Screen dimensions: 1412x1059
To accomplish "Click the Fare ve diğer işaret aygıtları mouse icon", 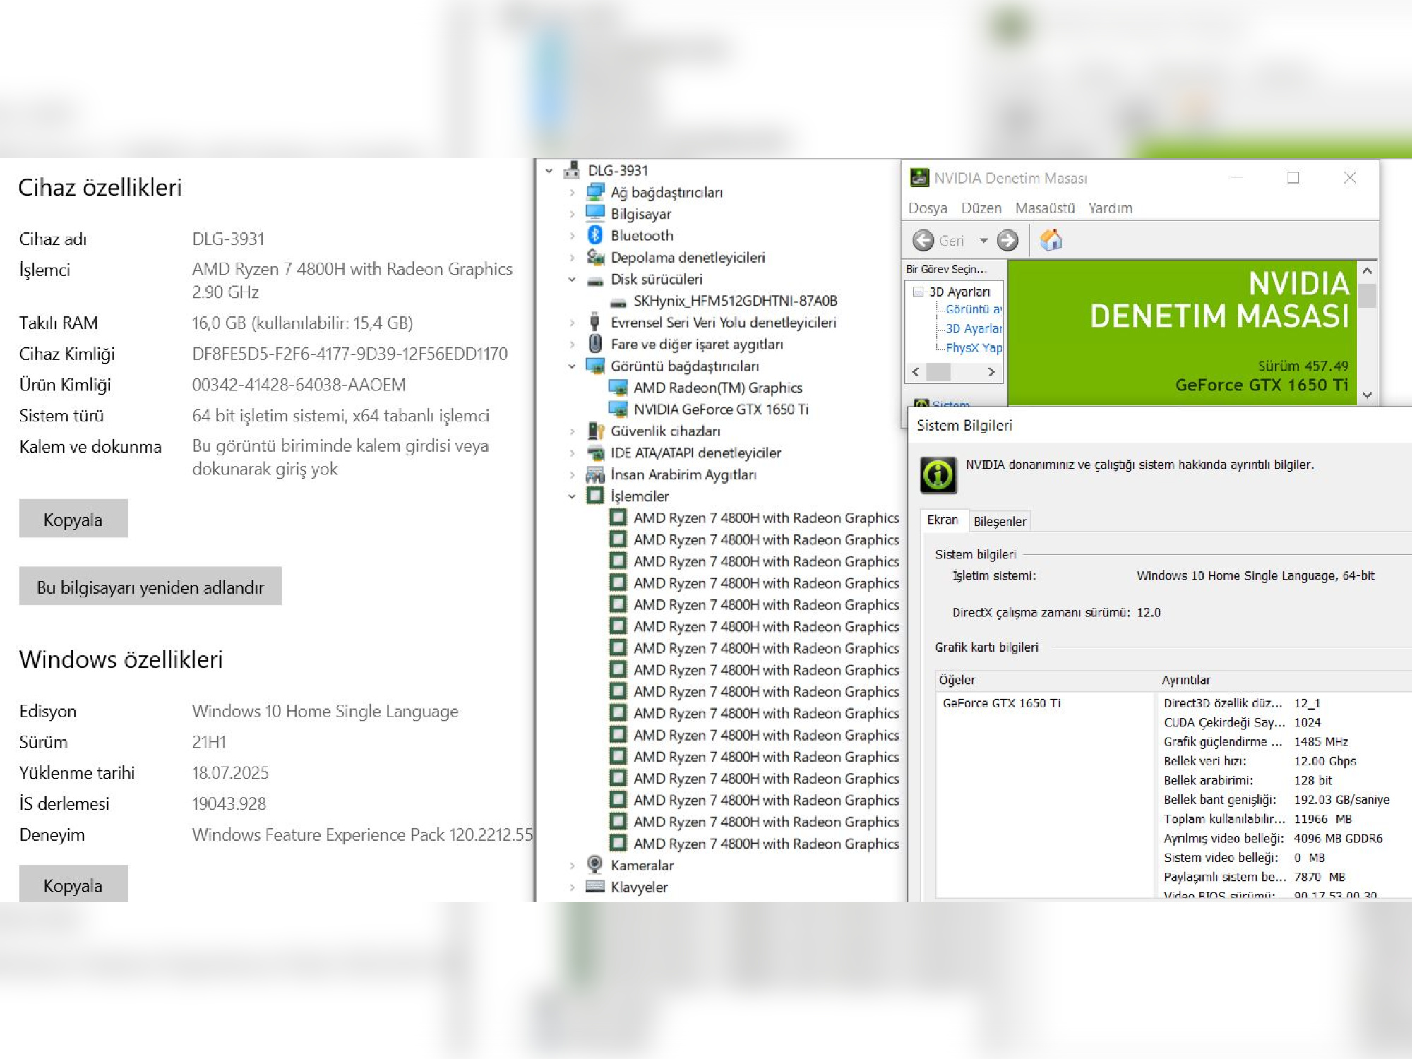I will (x=595, y=344).
